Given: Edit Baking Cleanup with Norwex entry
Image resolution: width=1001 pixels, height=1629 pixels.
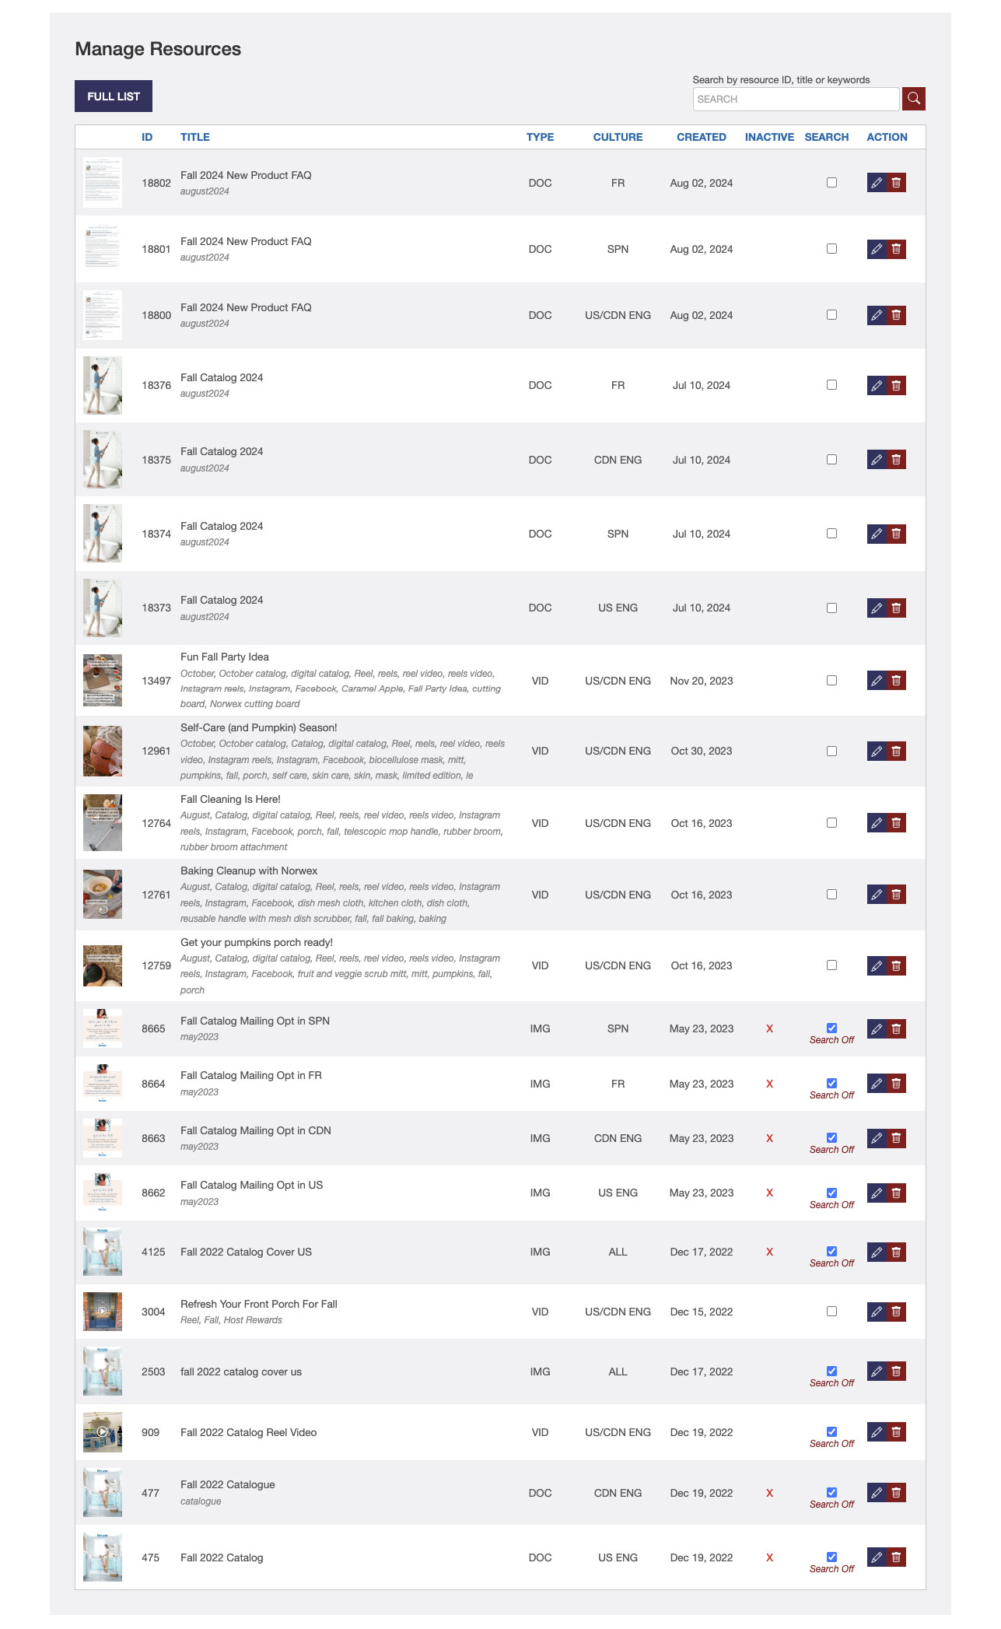Looking at the screenshot, I should (x=877, y=895).
